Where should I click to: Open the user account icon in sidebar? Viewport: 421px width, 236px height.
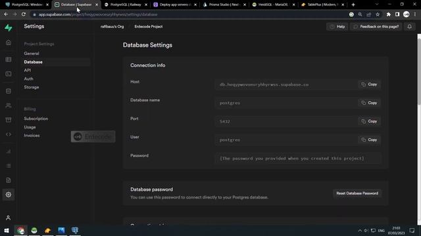point(9,218)
